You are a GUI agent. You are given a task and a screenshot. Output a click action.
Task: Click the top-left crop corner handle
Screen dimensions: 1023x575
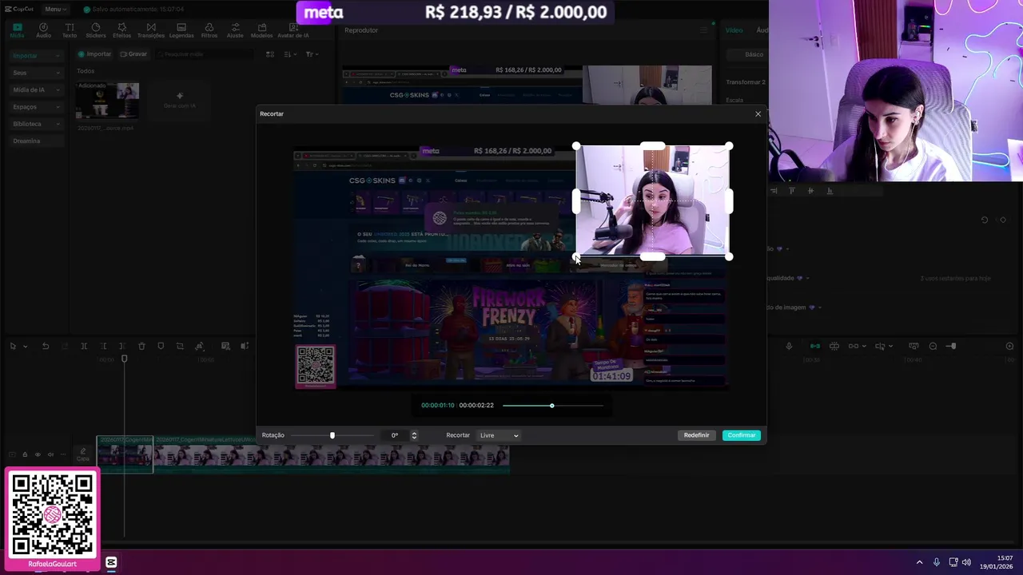(x=576, y=146)
